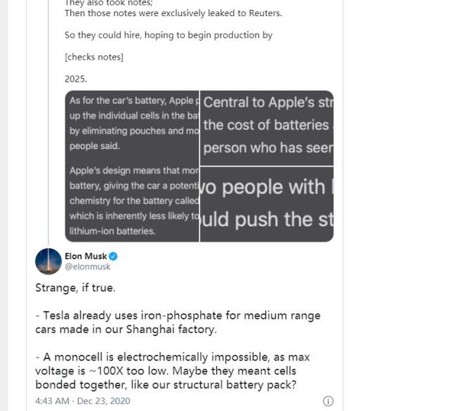Click the @elonmusk handle
Image resolution: width=450 pixels, height=411 pixels.
87,267
